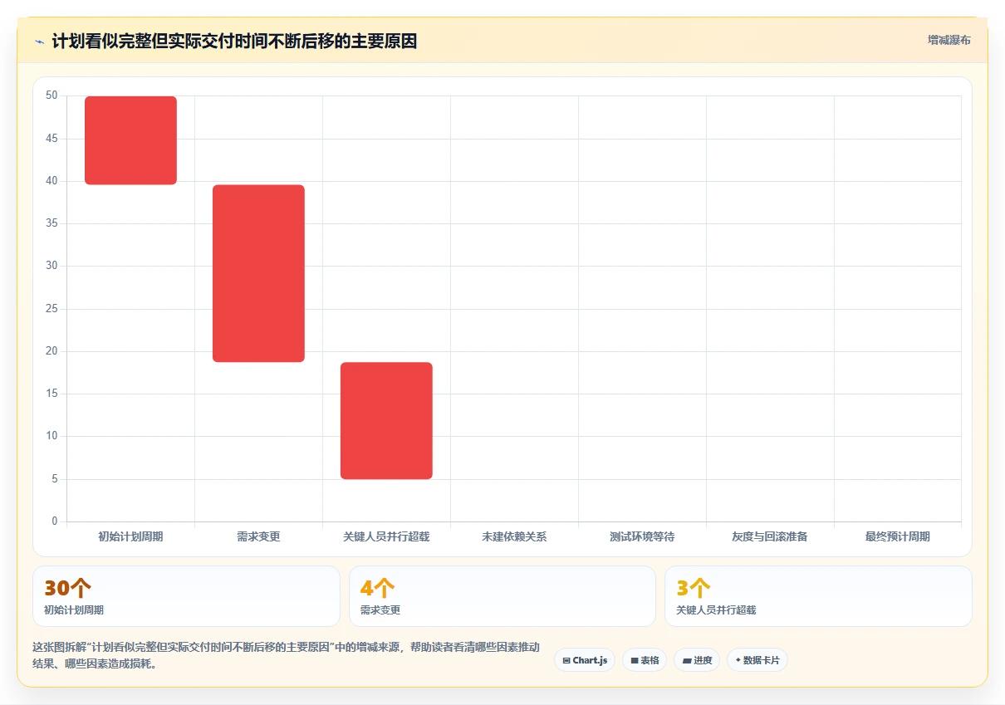Click the red 关键人员并行超载 bar

pyautogui.click(x=386, y=421)
